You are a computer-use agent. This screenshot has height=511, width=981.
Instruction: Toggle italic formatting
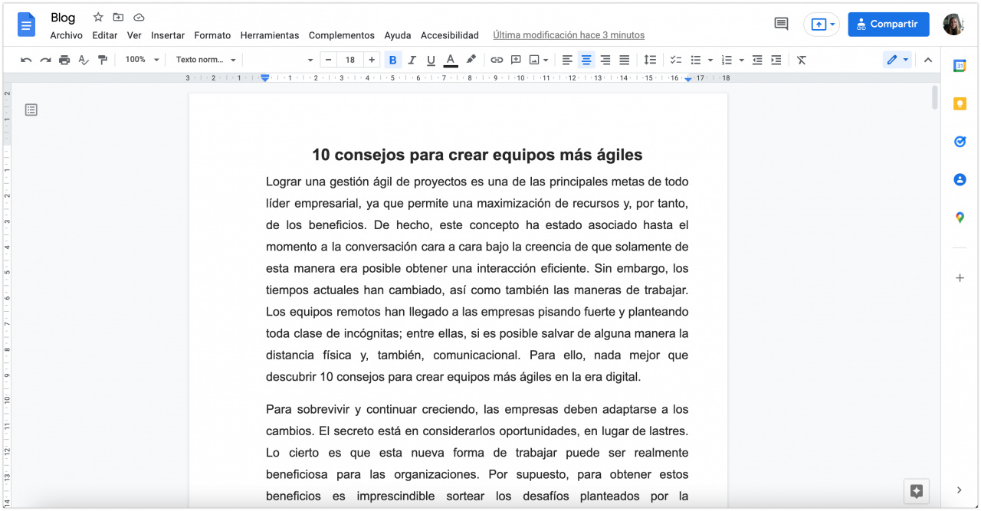pos(412,60)
